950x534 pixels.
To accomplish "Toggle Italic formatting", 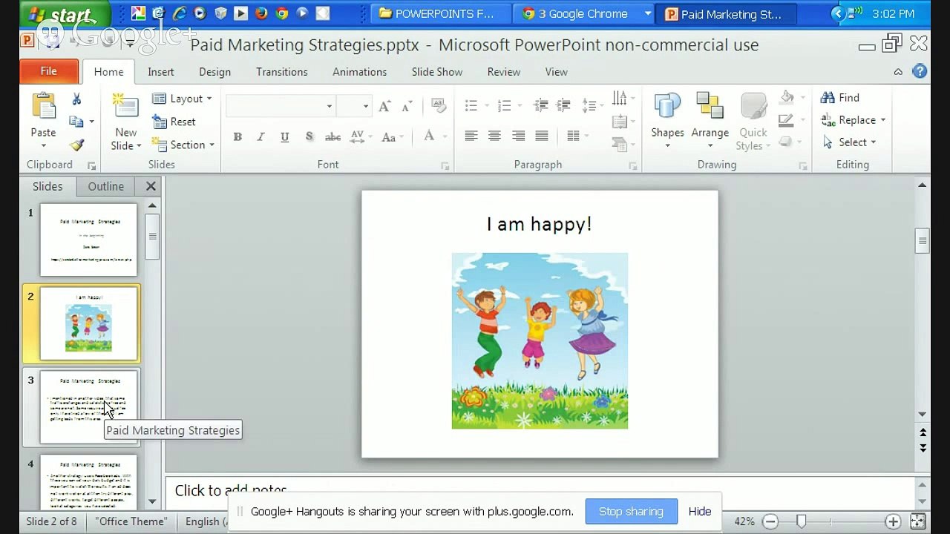I will click(261, 136).
